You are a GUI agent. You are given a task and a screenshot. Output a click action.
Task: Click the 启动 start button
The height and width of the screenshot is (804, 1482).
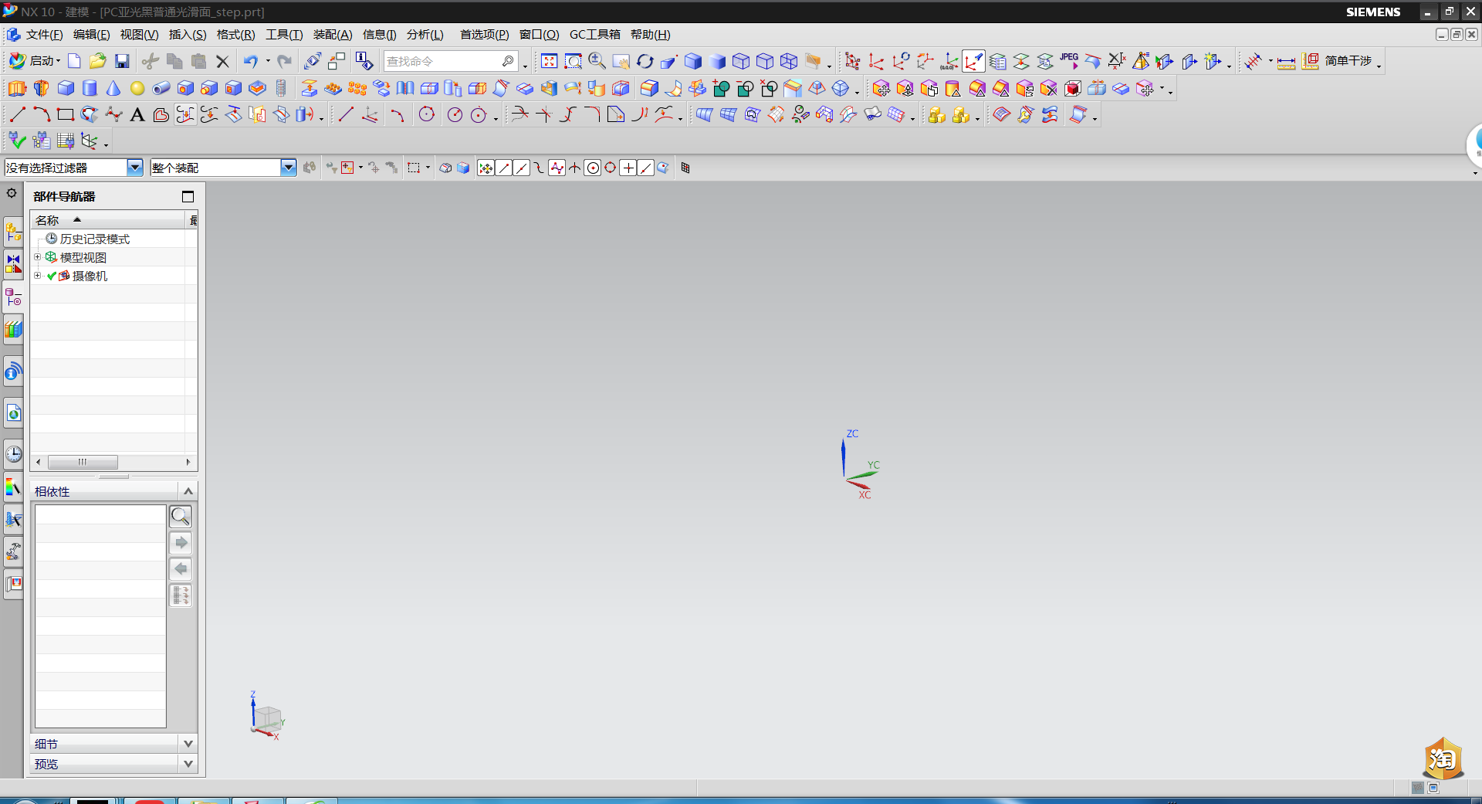(x=35, y=61)
